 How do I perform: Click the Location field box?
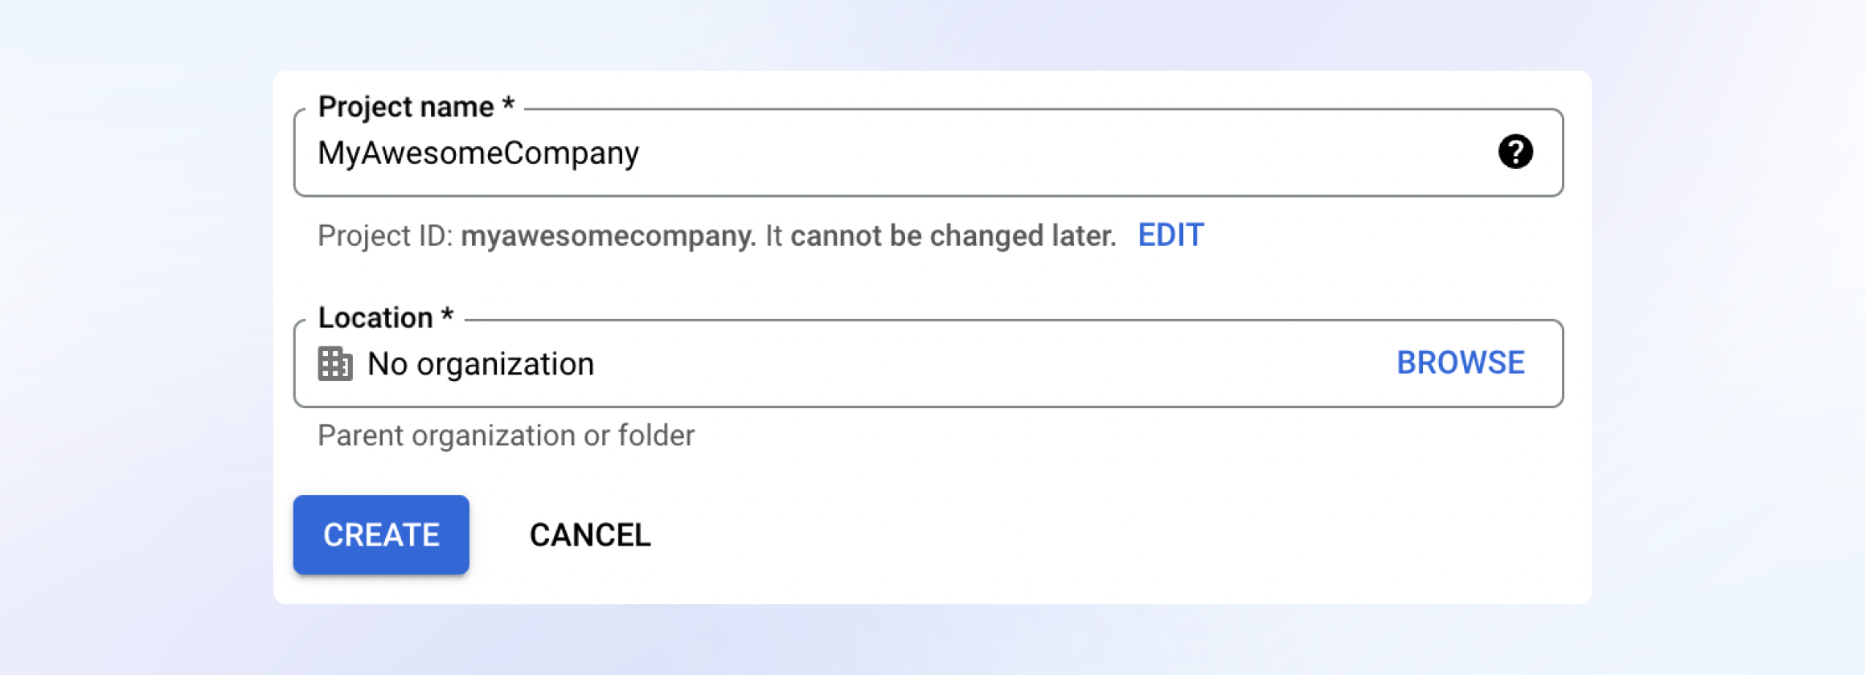tap(965, 364)
